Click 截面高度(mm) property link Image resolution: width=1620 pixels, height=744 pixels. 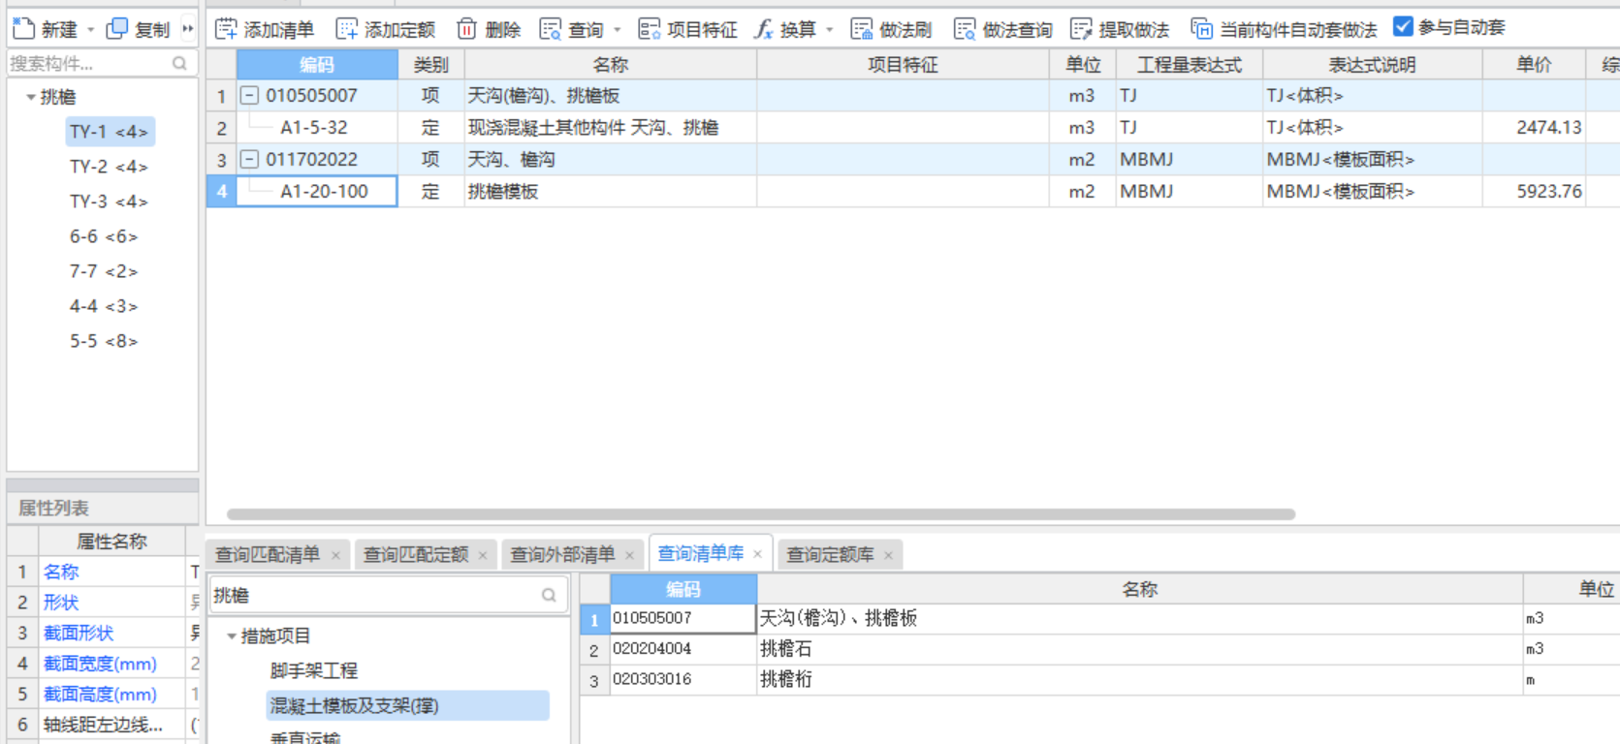100,695
